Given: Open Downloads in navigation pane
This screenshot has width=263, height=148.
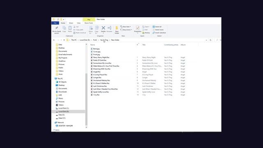Looking at the screenshot, I should tap(61, 92).
